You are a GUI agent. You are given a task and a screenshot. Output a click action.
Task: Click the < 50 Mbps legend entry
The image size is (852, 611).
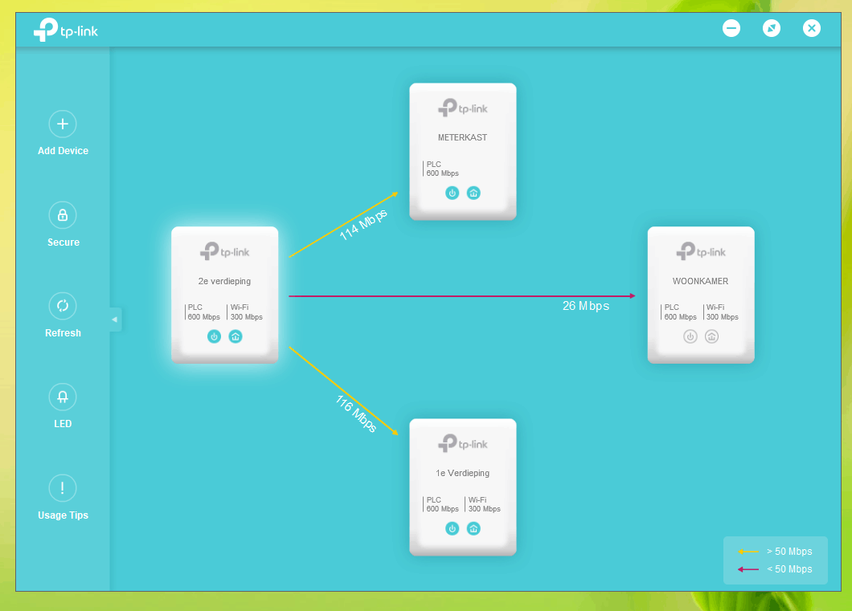[776, 569]
